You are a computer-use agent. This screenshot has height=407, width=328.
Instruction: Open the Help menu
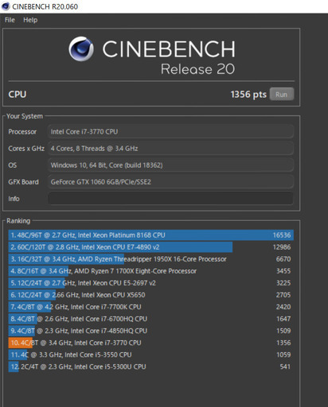(30, 20)
